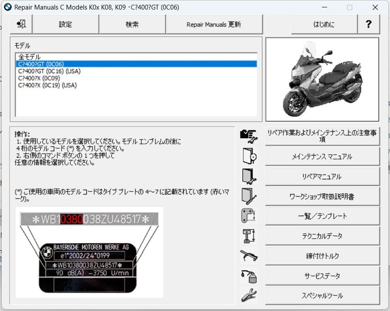Viewport: 390px width, 311px height.
Task: Select the special tools wrench icon
Action: pos(249,295)
